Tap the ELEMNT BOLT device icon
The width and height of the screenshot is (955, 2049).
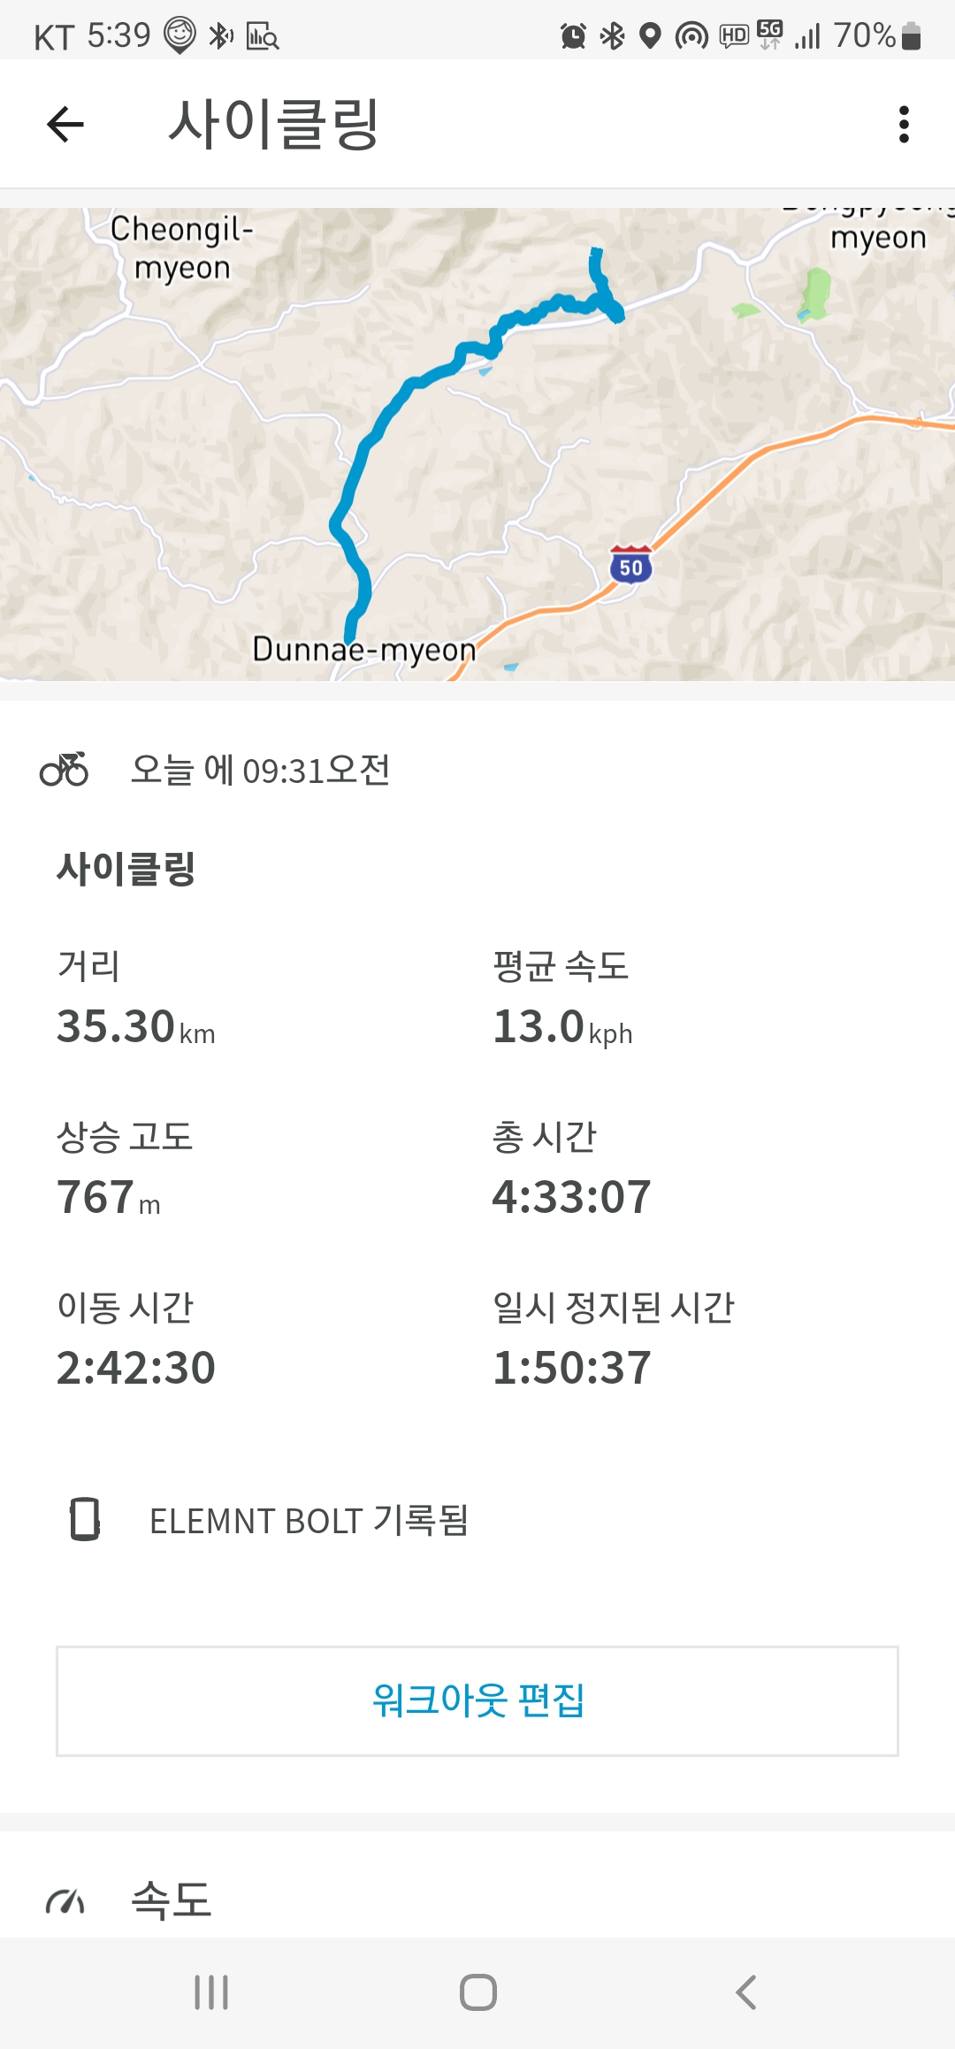click(x=85, y=1520)
